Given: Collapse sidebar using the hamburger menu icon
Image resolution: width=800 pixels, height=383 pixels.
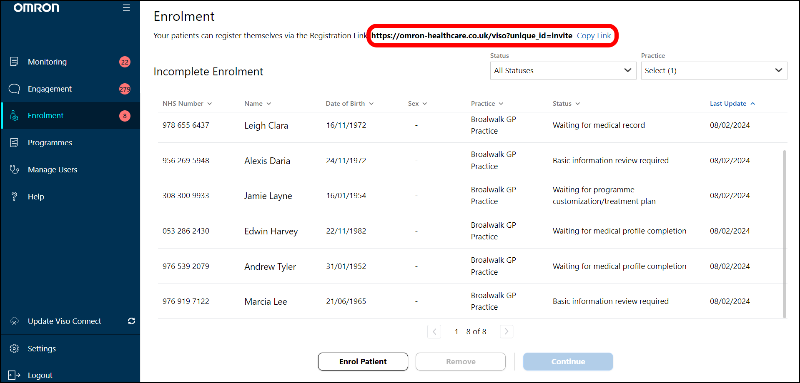Looking at the screenshot, I should click(126, 8).
